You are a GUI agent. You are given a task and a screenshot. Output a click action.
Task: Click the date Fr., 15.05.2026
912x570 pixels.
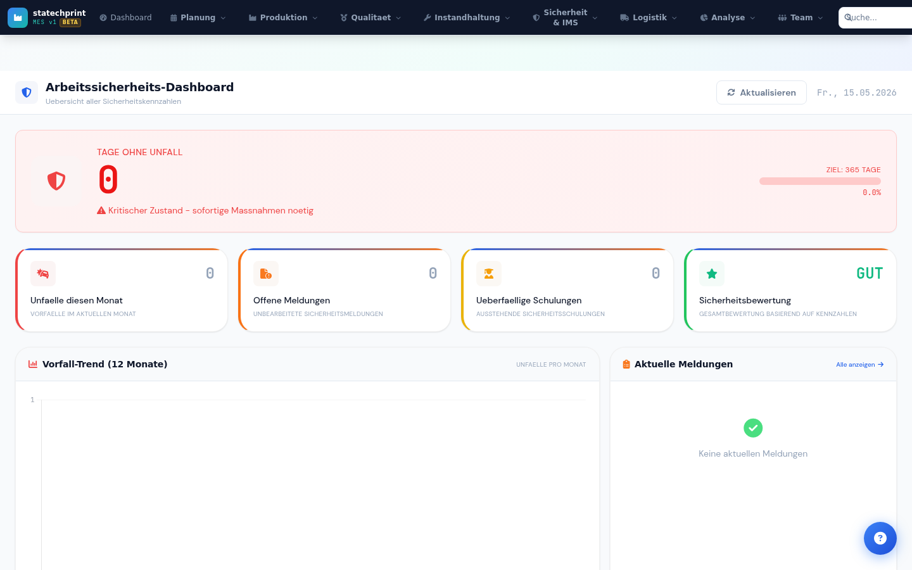tap(857, 92)
